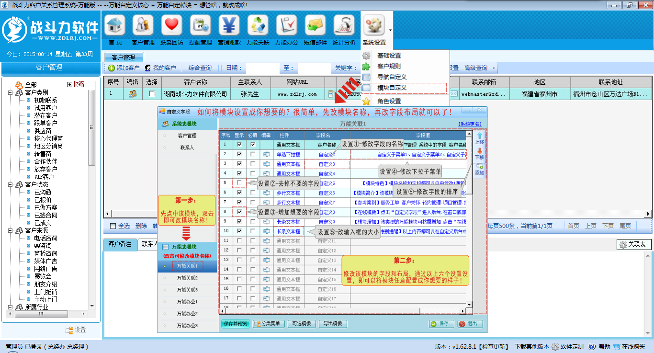Screen dimensions: 654x353
Task: Click the 收缩 collapse-all toggle
Action: point(76,84)
